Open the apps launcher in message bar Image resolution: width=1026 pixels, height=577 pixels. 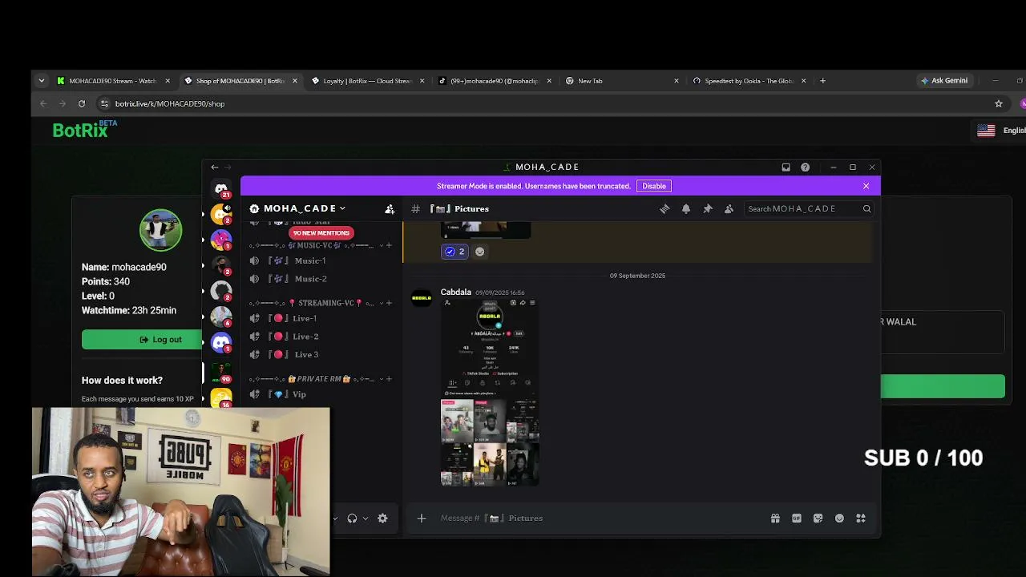(x=861, y=518)
